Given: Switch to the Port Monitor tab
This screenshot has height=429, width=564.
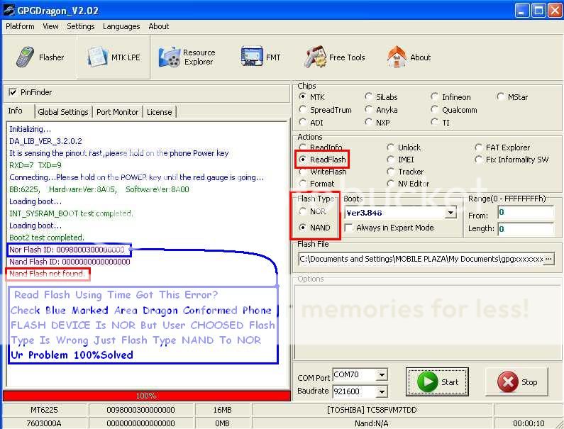Looking at the screenshot, I should [x=118, y=112].
